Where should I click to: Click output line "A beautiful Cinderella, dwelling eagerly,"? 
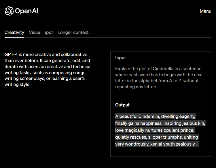(155, 117)
